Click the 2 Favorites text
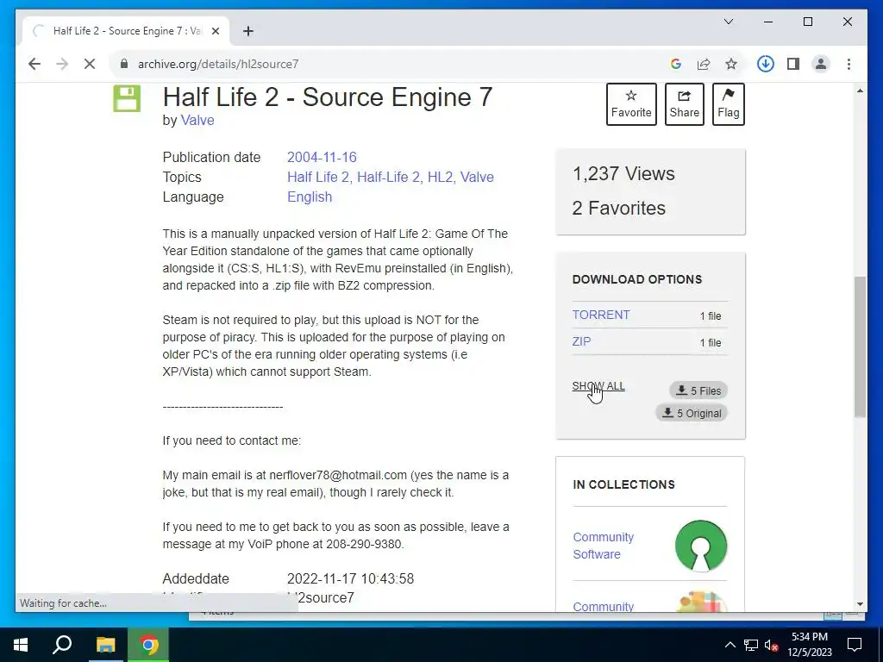 tap(619, 208)
